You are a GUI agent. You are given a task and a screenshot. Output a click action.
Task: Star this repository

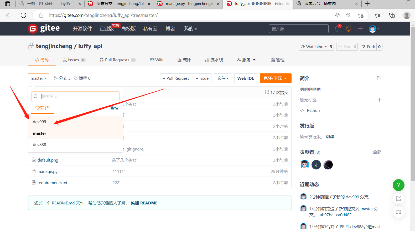coord(344,47)
